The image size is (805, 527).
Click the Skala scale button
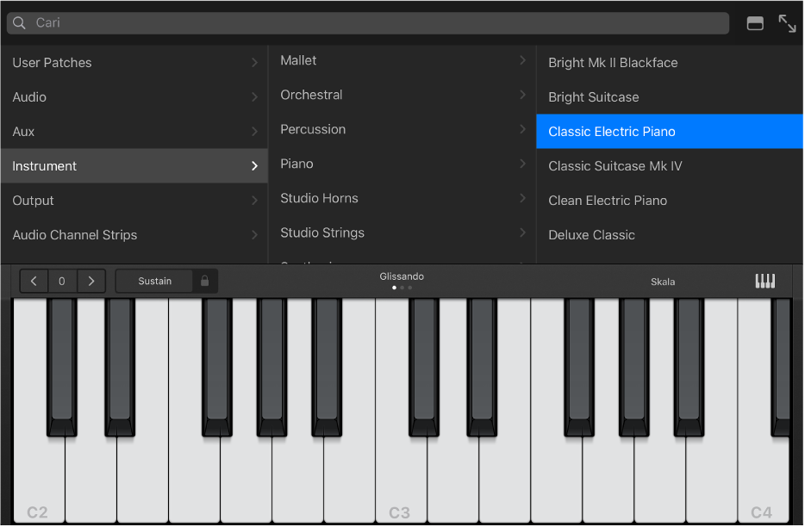coord(663,282)
